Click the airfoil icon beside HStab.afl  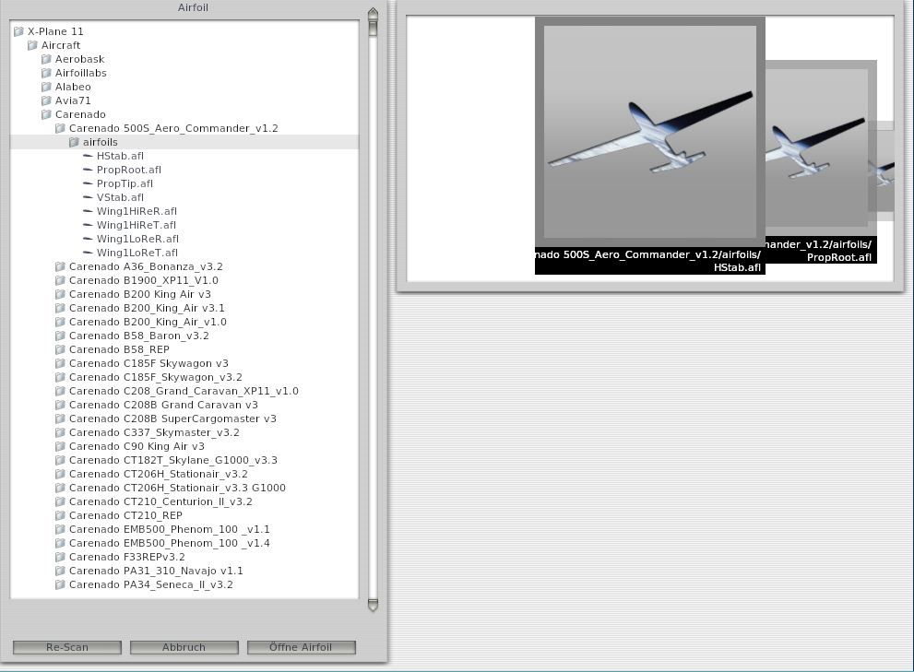[88, 156]
